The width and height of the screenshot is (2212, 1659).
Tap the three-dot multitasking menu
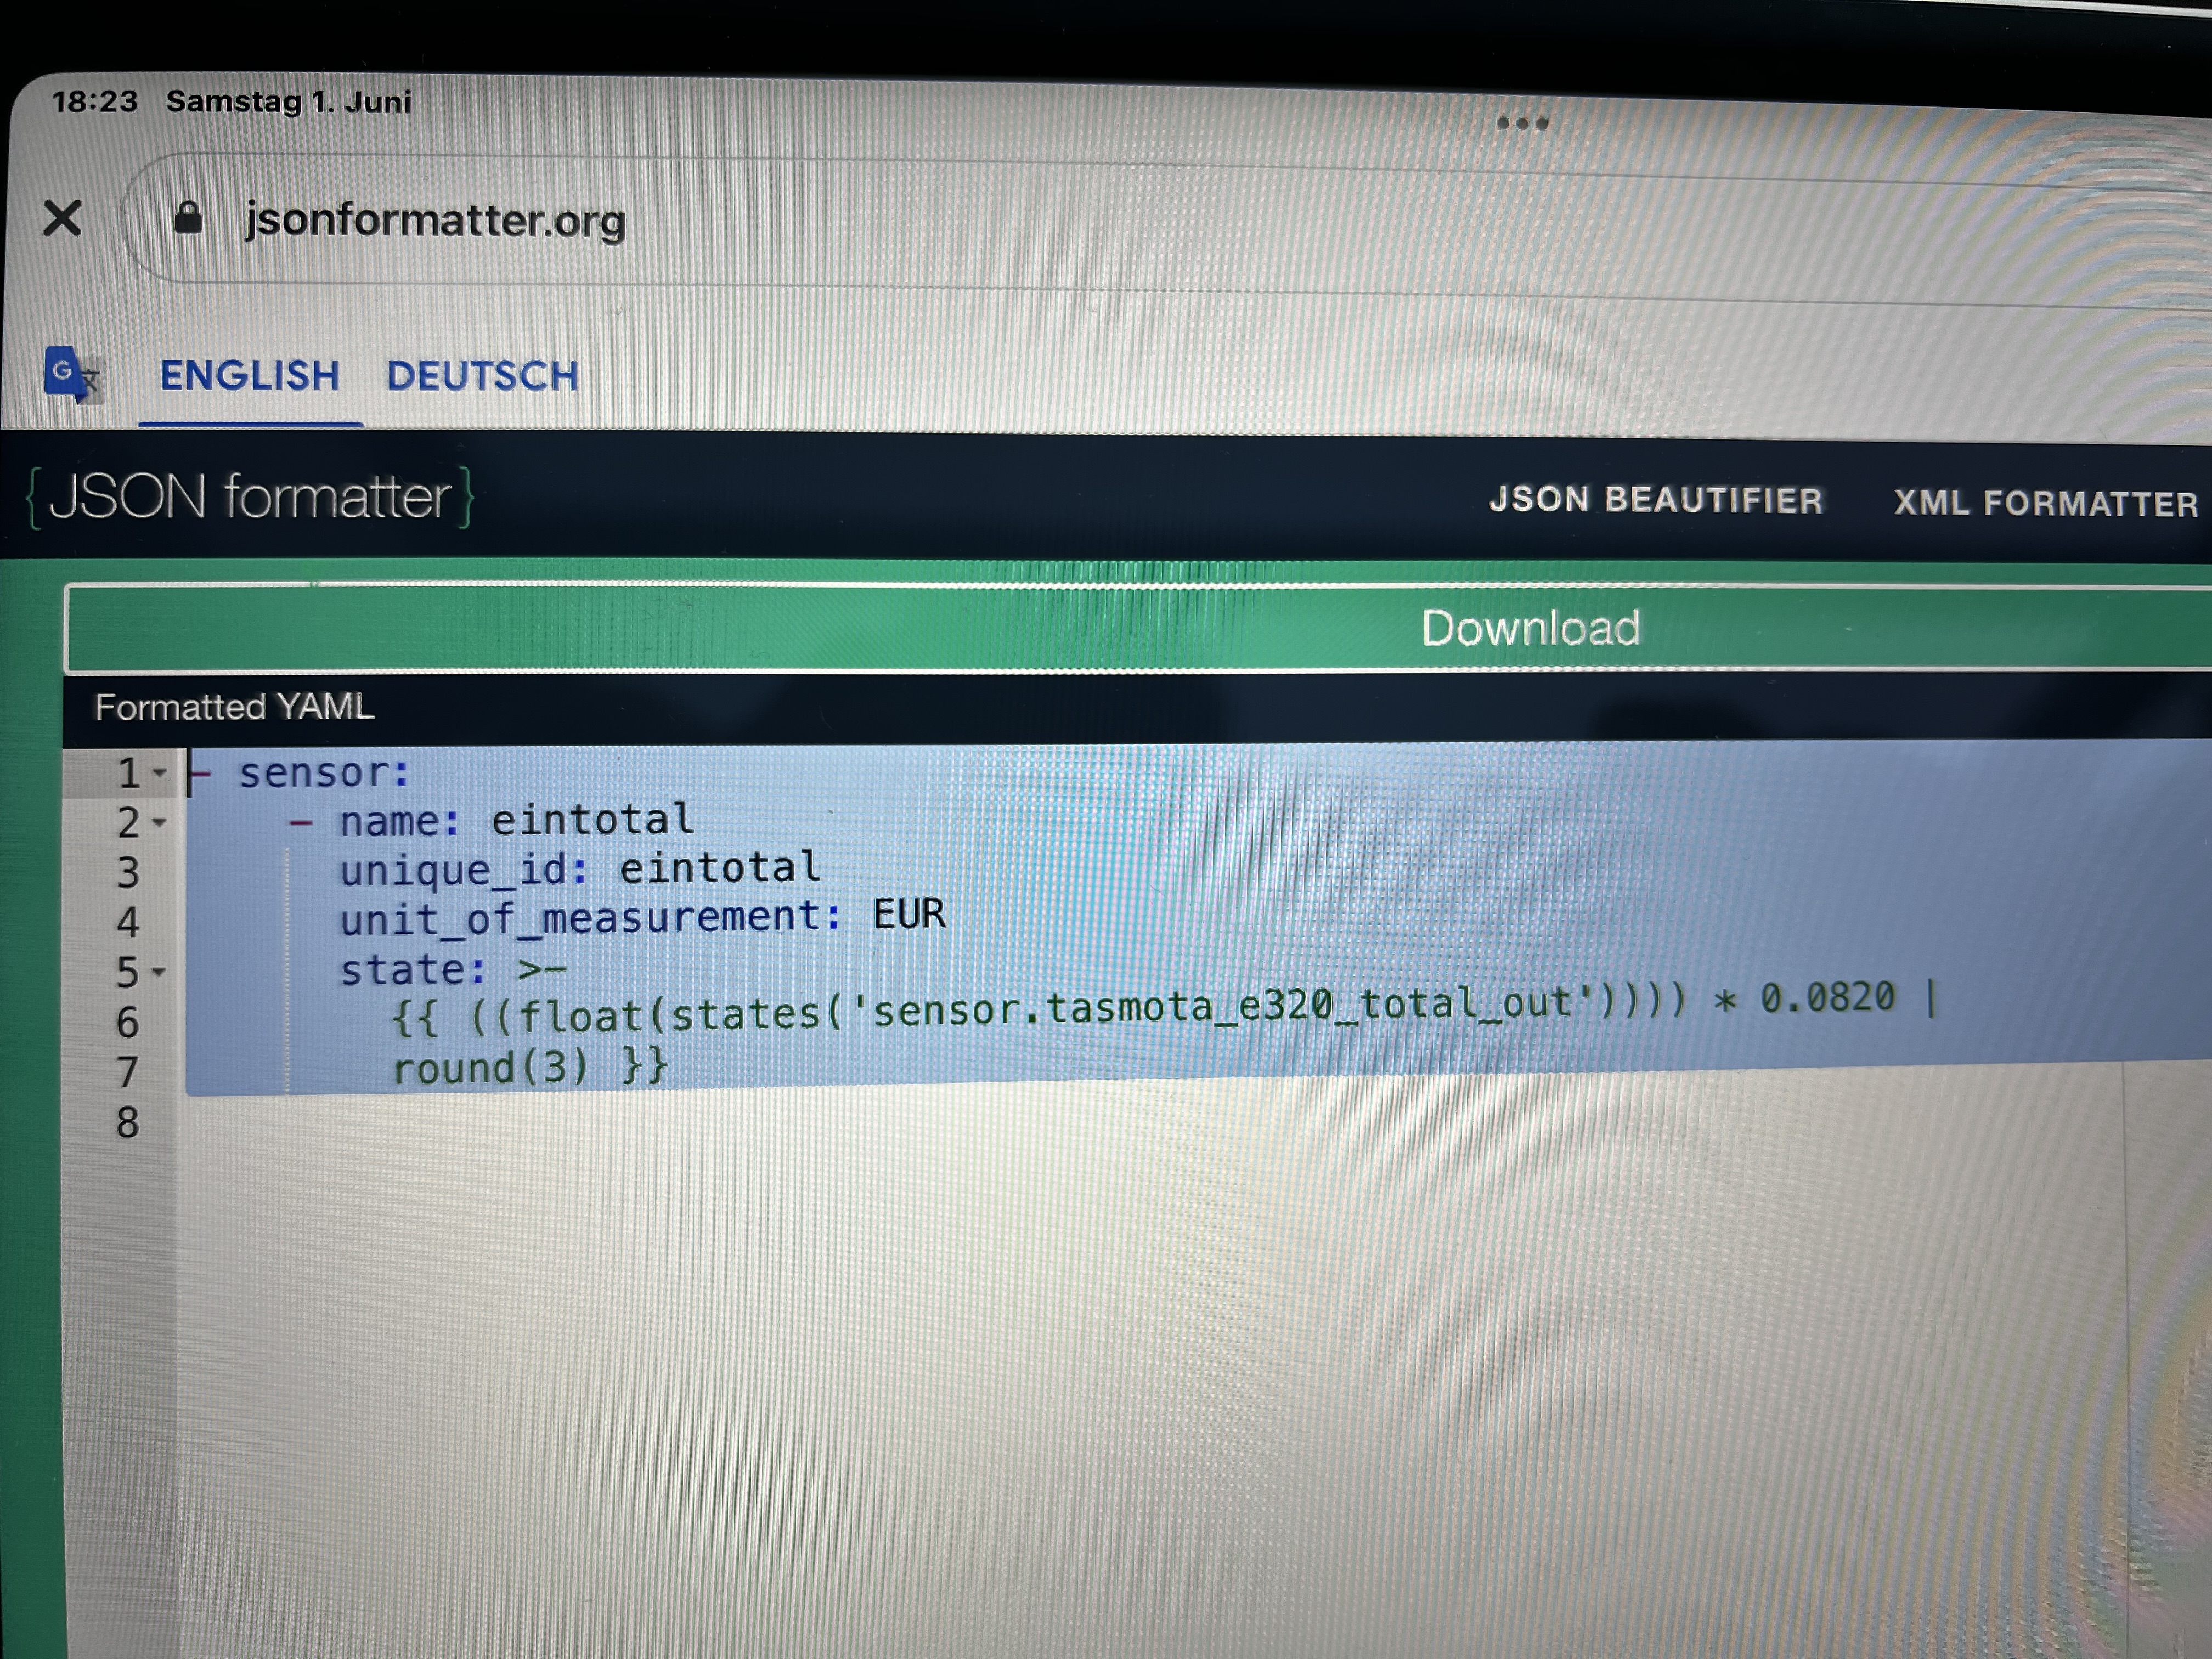(1522, 124)
